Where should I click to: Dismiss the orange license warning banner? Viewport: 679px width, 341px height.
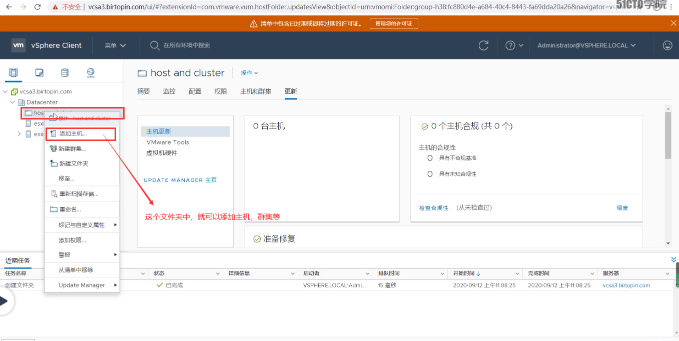point(673,23)
